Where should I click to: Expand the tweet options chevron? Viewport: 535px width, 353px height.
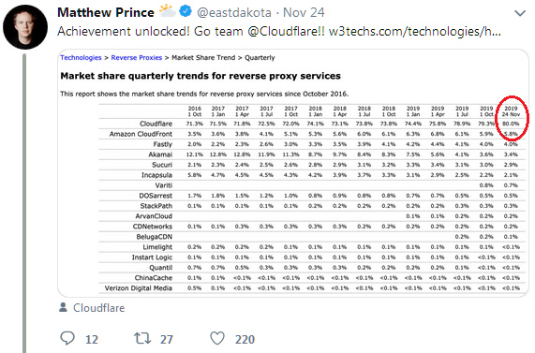(x=520, y=13)
